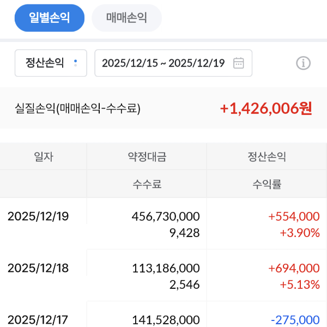Viewport: 327px width, 327px height.
Task: Open the calendar date picker icon
Action: tap(238, 63)
